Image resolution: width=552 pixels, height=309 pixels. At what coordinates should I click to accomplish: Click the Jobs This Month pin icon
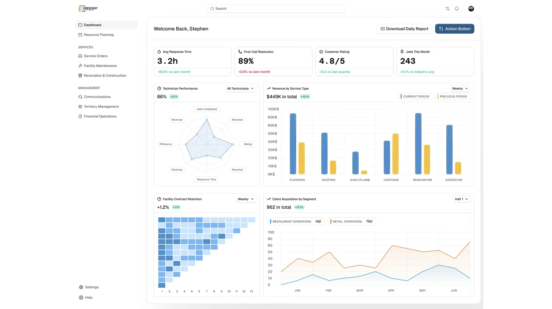pos(402,52)
